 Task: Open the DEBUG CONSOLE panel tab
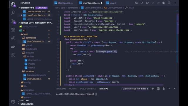point(88,89)
